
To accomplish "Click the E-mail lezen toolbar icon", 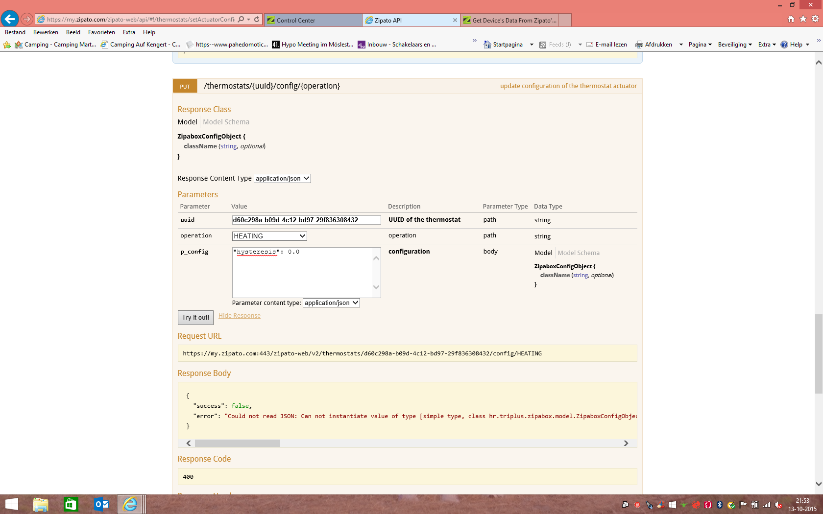I will [x=590, y=45].
